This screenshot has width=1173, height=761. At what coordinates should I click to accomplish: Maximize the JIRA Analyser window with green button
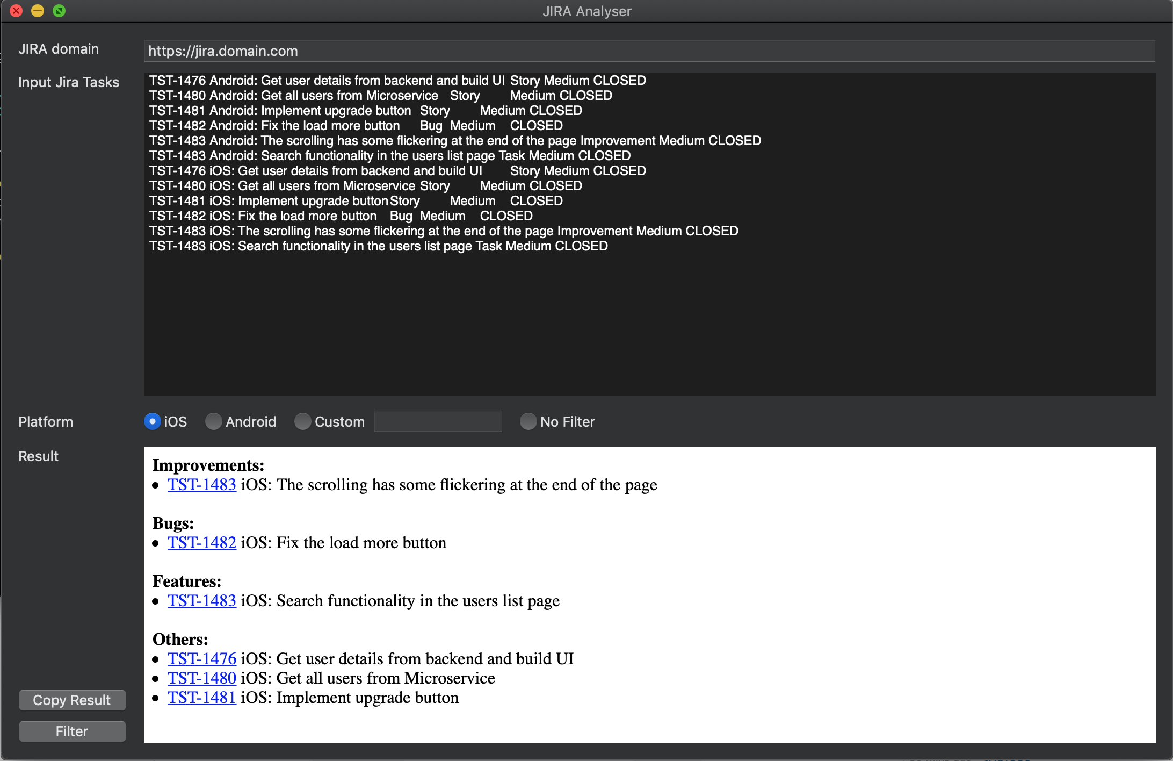59,11
